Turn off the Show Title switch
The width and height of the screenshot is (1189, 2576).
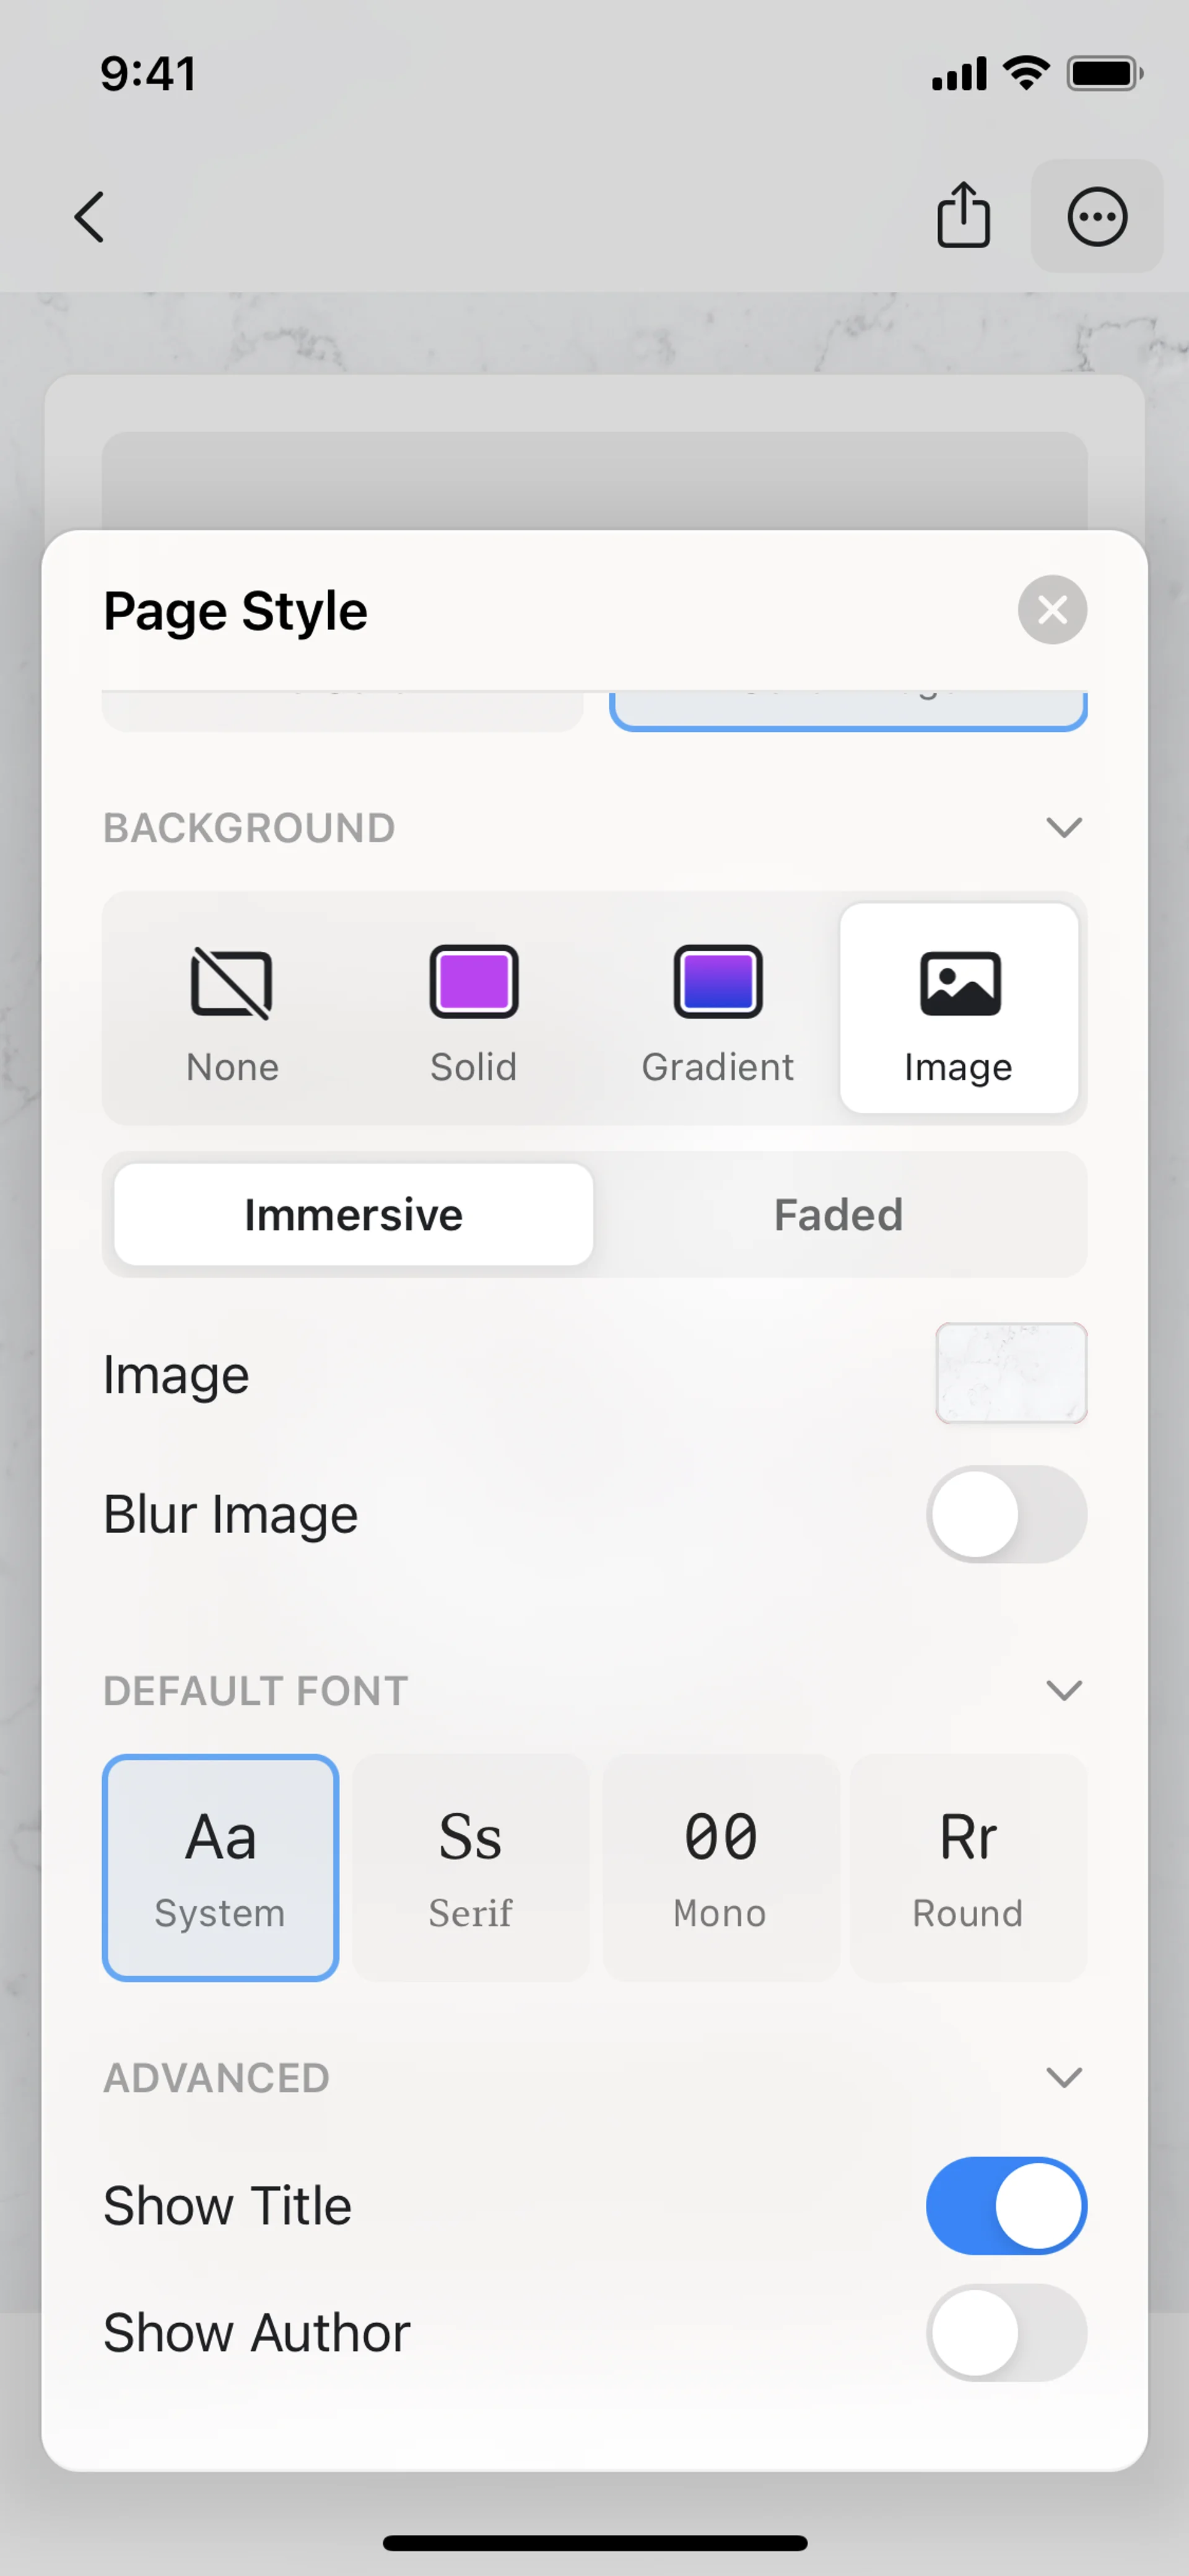tap(1006, 2206)
